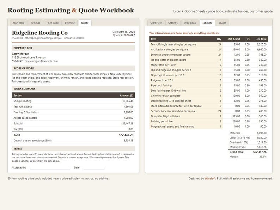Click the Tear-Off & Deck summary row

click(73, 107)
